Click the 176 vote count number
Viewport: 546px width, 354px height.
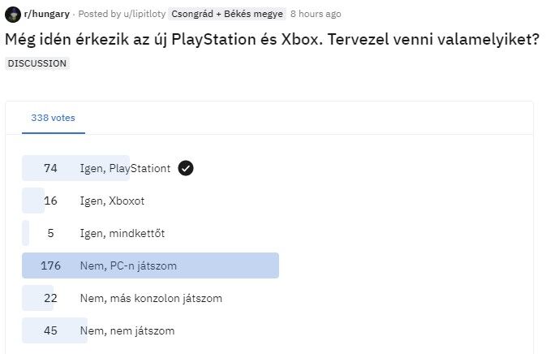coord(50,265)
